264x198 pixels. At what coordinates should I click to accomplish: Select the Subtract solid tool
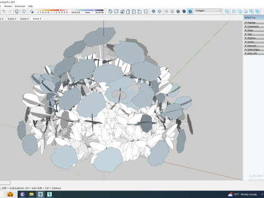point(245,12)
